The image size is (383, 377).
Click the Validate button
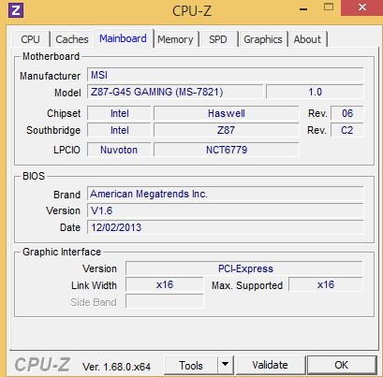[271, 365]
